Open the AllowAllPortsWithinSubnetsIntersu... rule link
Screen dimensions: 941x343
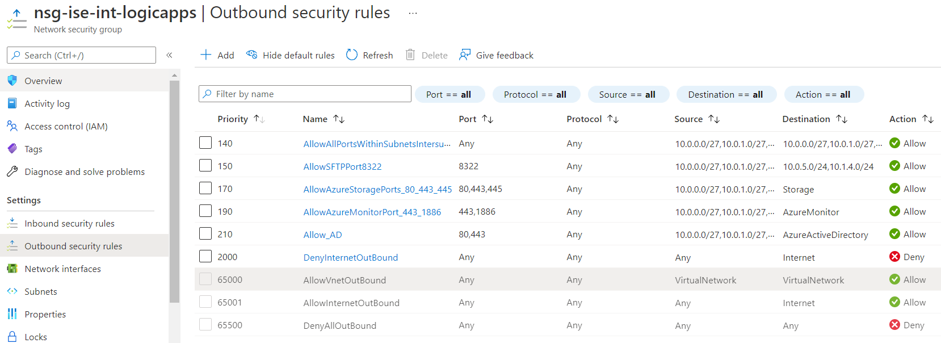coord(377,144)
